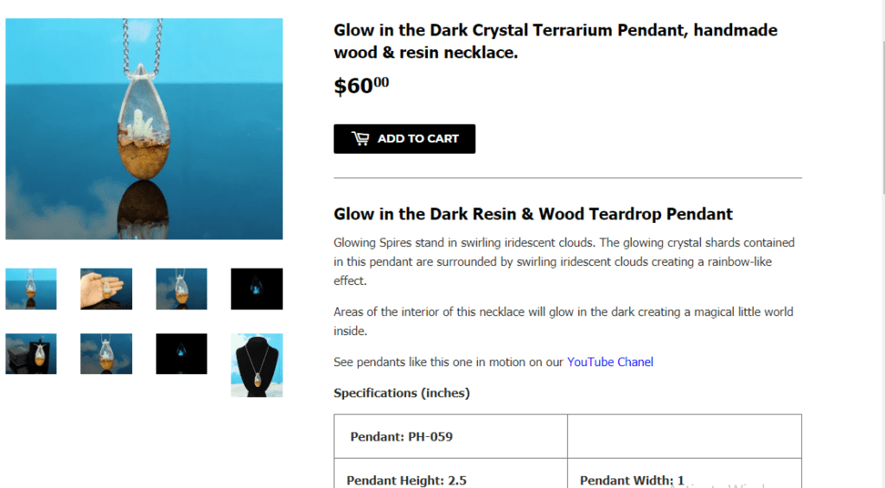This screenshot has width=885, height=488.
Task: Click the $60.00 price text
Action: pos(361,86)
